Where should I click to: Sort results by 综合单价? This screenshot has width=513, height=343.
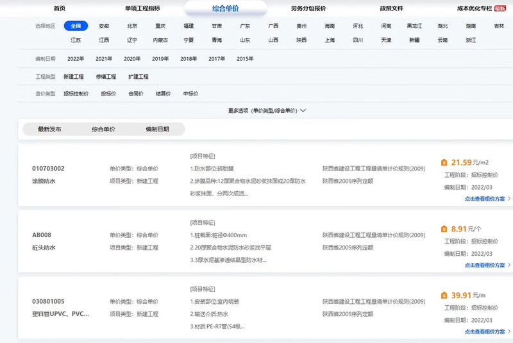pos(103,130)
